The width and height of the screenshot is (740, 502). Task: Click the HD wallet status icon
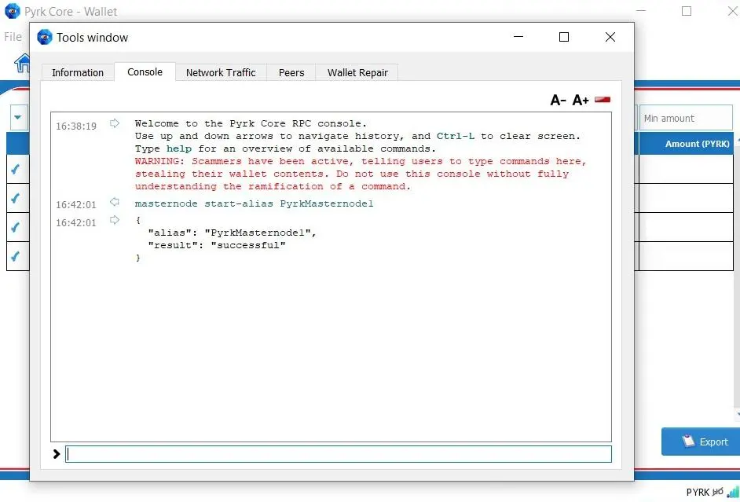pos(718,492)
